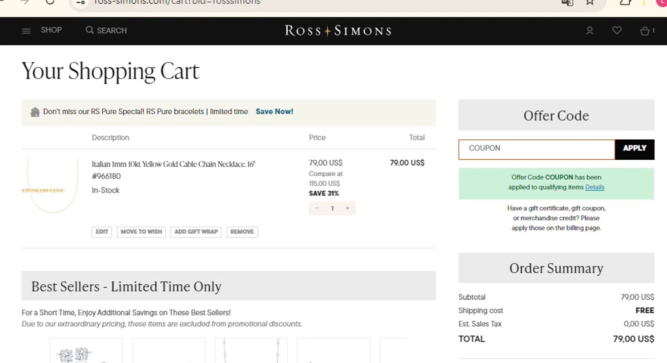Open the shopping bag icon
The image size is (667, 363).
click(645, 31)
